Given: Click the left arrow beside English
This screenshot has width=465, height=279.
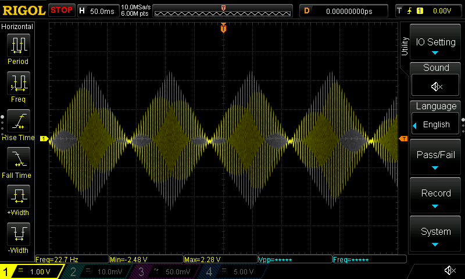Looking at the screenshot, I should point(414,126).
